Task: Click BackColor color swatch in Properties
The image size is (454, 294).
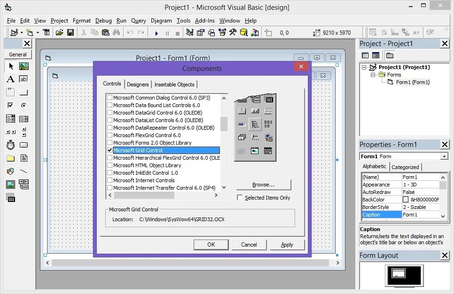Action: coord(406,200)
